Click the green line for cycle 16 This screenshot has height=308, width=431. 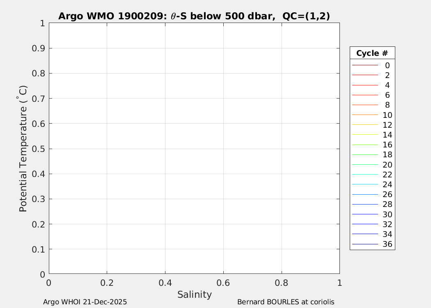tap(365, 145)
